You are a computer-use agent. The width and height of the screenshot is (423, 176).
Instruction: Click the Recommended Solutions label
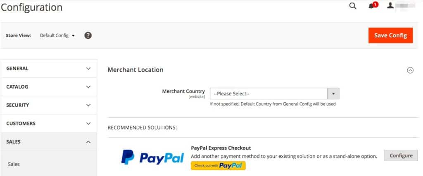pos(142,127)
